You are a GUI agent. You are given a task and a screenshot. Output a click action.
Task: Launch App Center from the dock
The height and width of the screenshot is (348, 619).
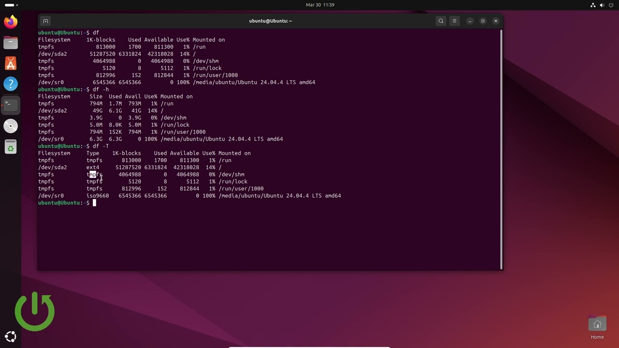(10, 63)
